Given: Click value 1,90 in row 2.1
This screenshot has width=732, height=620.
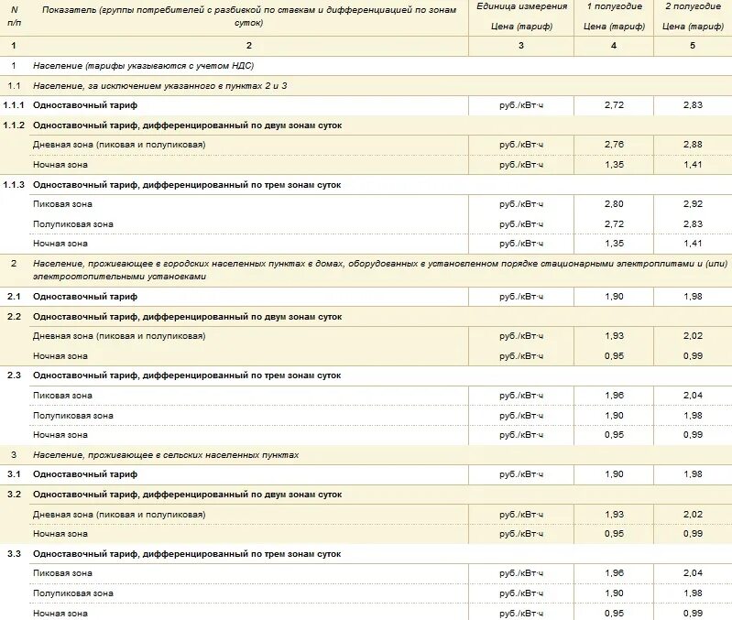Looking at the screenshot, I should pos(614,297).
